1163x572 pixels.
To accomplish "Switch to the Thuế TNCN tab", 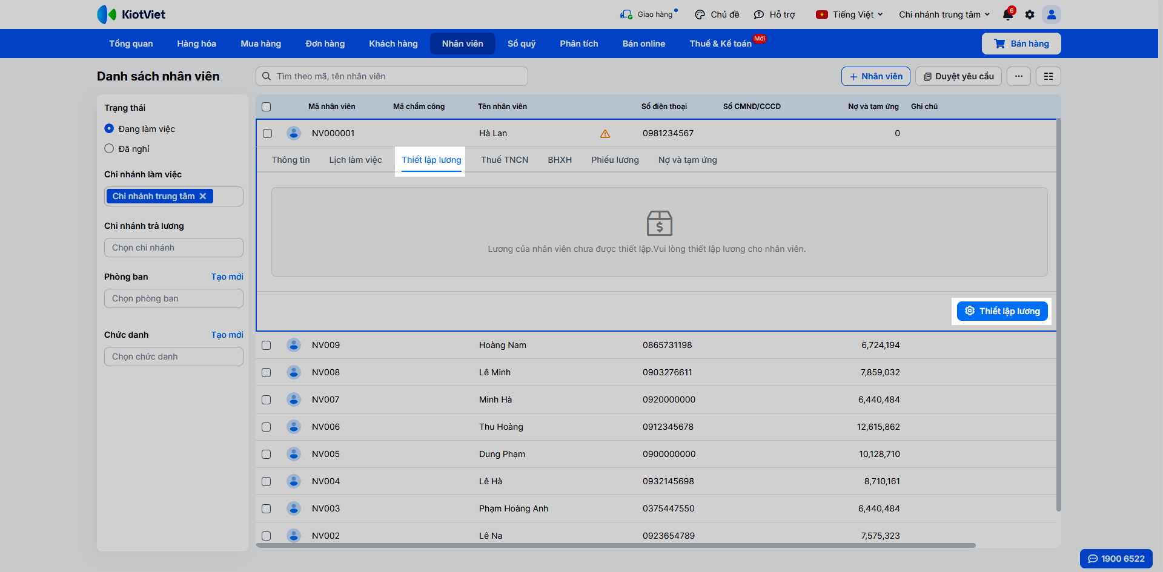I will (x=505, y=160).
